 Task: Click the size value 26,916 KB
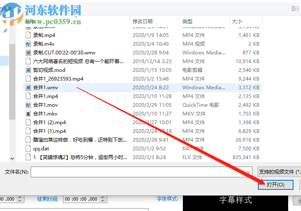coord(248,140)
